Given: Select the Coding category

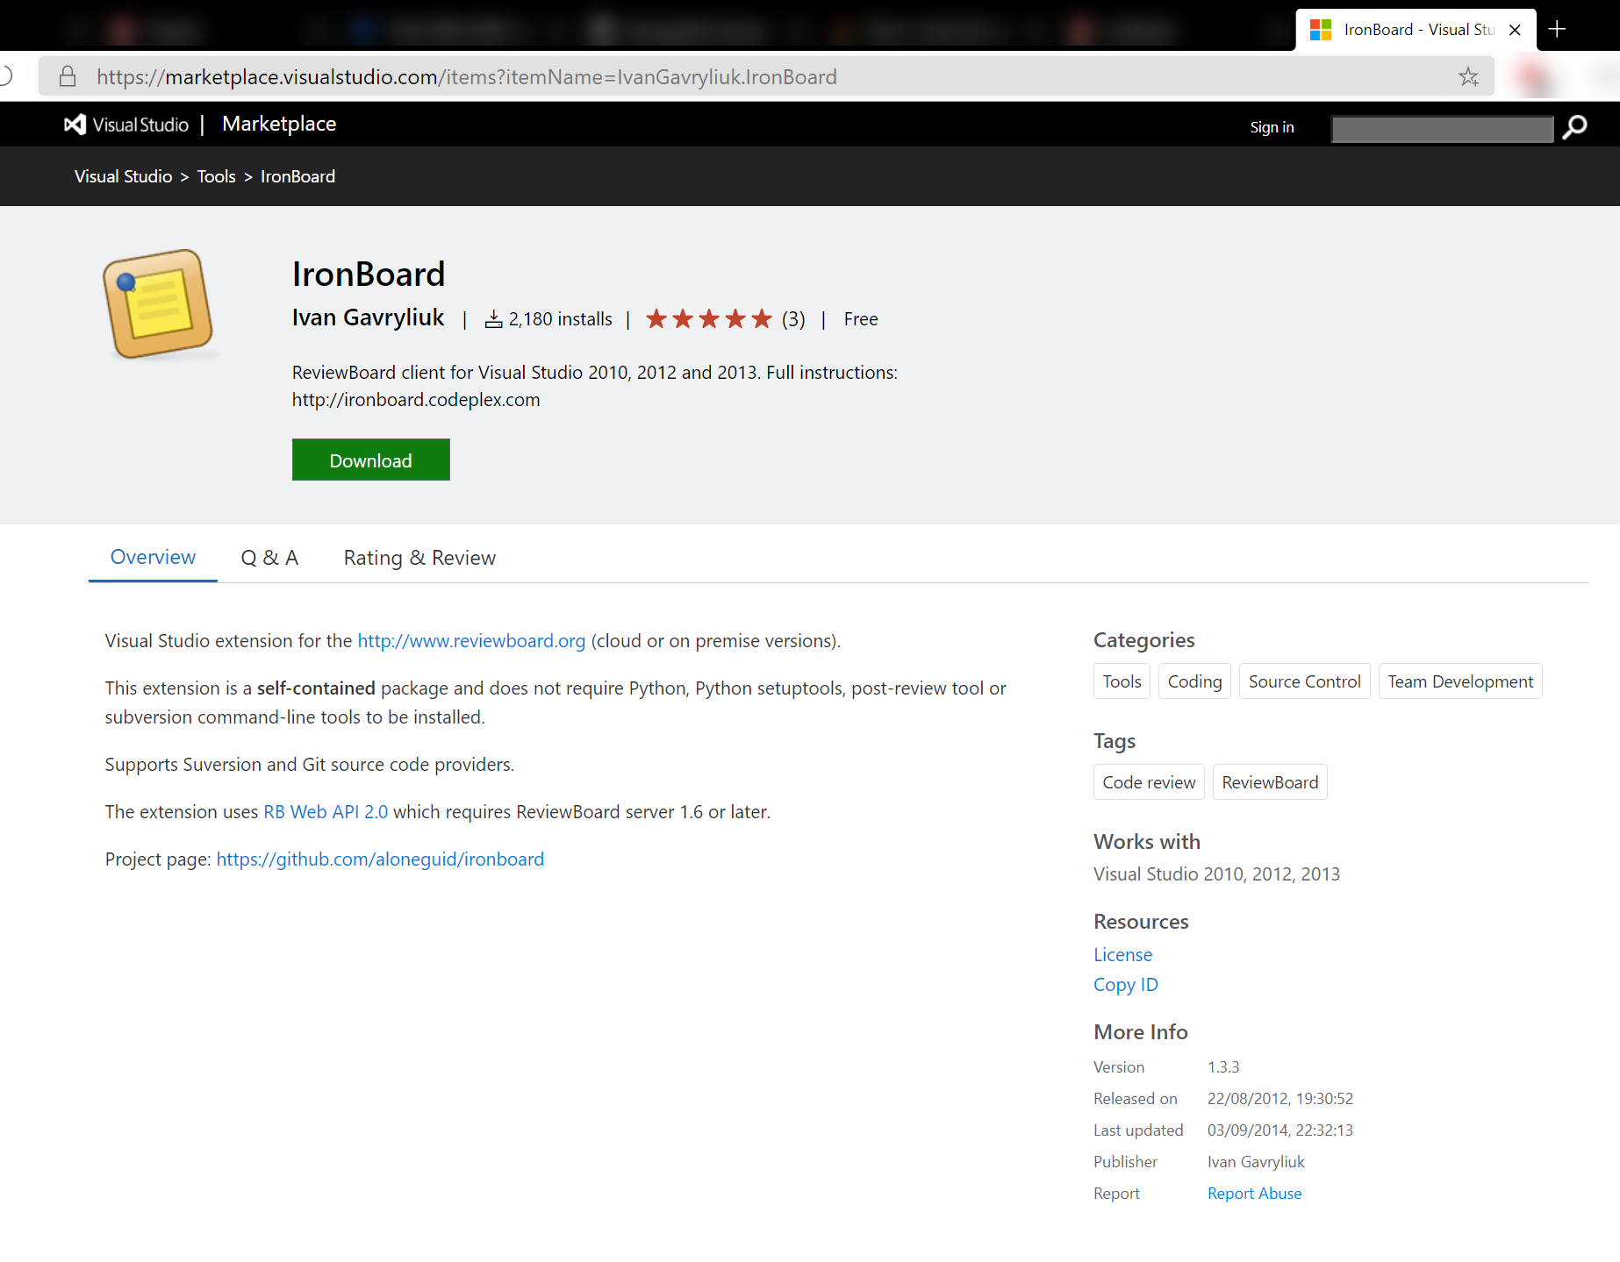Looking at the screenshot, I should 1194,681.
